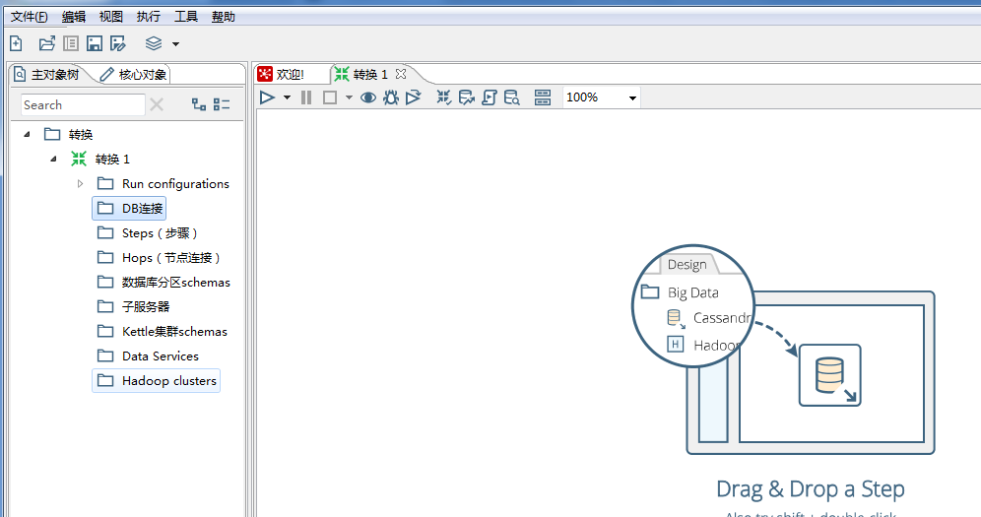
Task: Save the current transformation with the disk icon
Action: coord(95,43)
